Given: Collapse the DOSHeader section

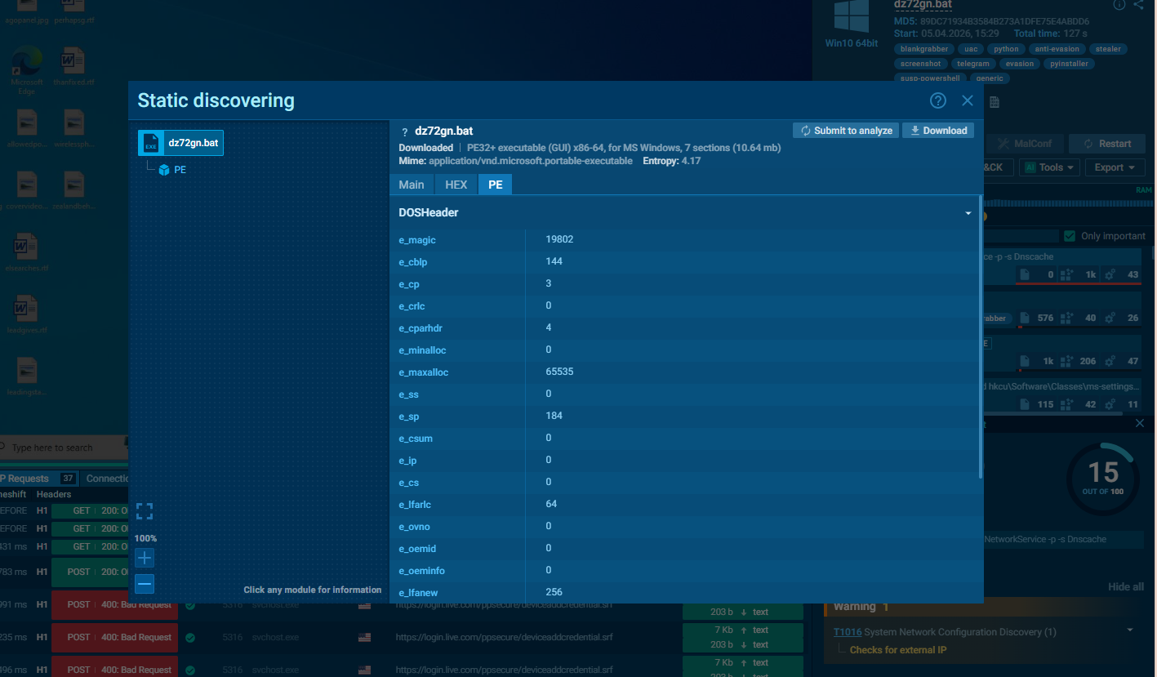Looking at the screenshot, I should 968,213.
